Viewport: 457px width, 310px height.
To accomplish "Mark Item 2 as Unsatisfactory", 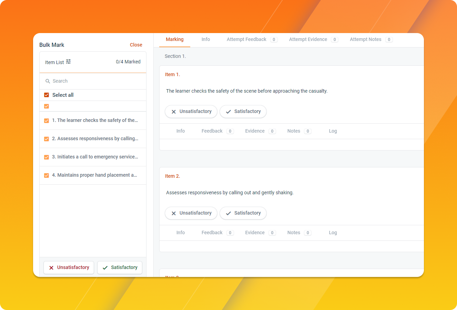I will (191, 213).
